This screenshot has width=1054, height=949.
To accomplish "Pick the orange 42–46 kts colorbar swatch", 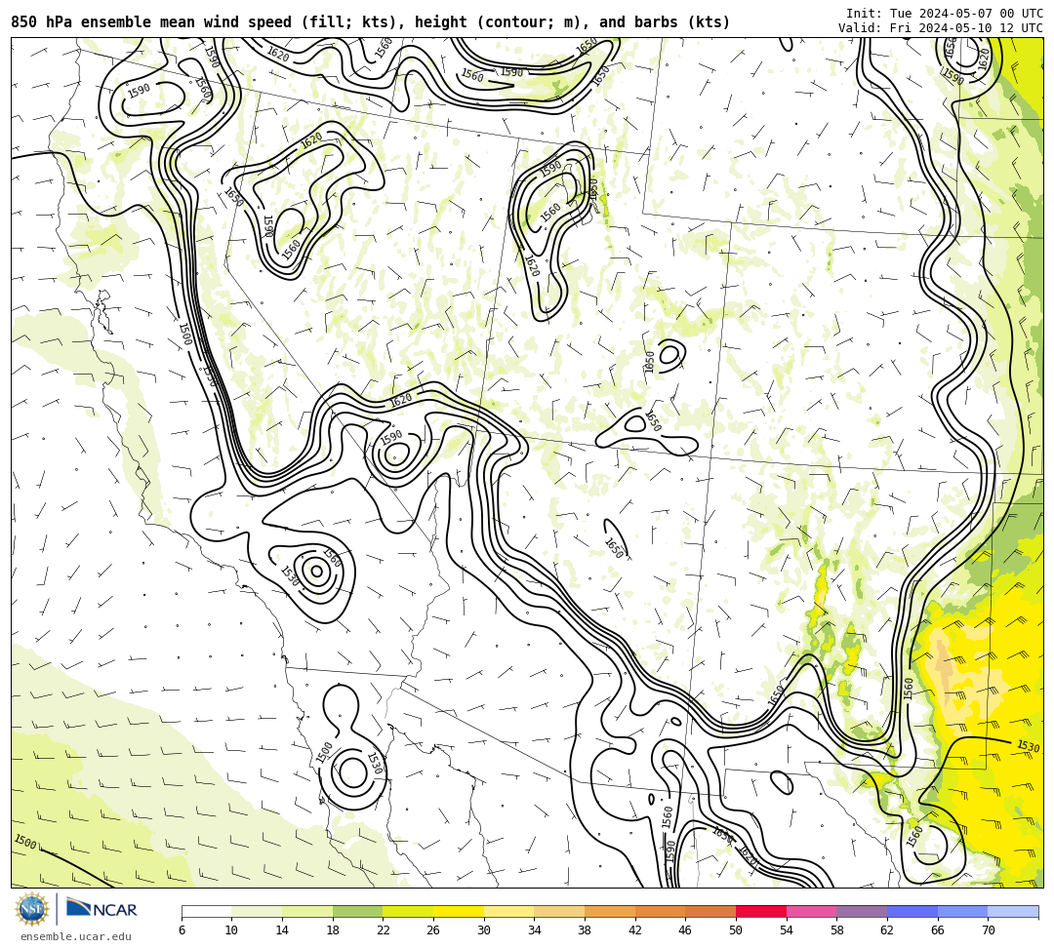I will [x=660, y=911].
